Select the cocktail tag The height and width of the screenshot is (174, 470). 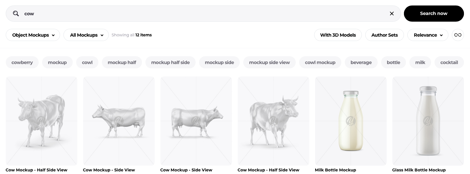(449, 62)
